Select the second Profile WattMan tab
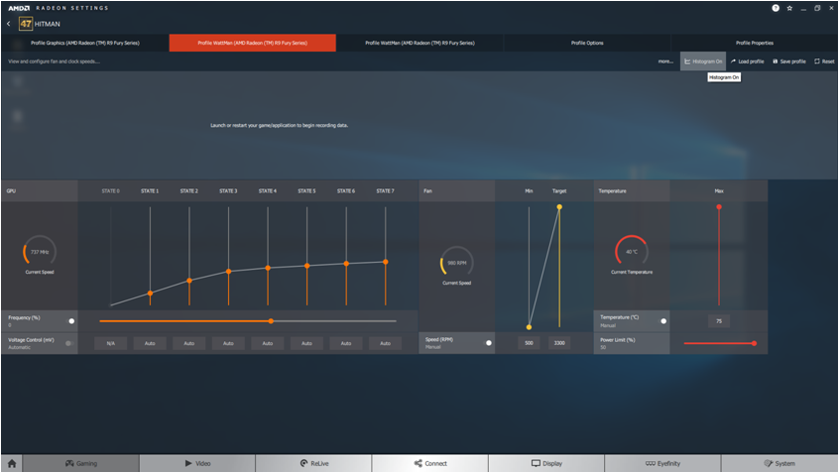The height and width of the screenshot is (473, 839). [x=420, y=43]
